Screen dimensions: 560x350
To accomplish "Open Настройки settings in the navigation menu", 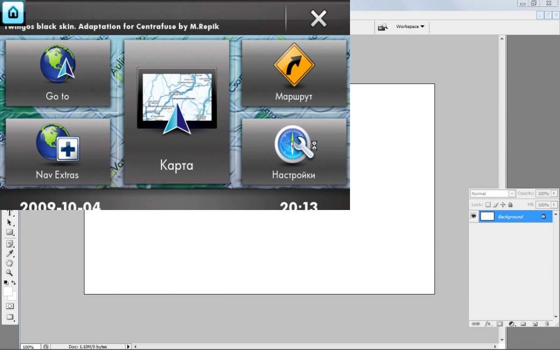I will (294, 152).
